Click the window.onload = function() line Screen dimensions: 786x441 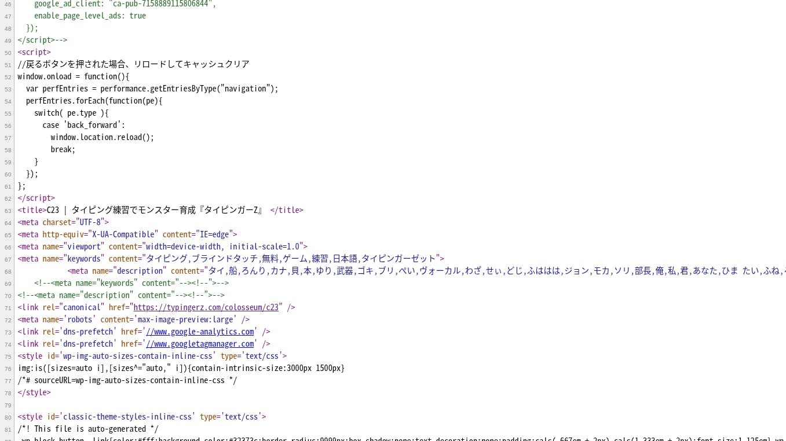(x=73, y=76)
